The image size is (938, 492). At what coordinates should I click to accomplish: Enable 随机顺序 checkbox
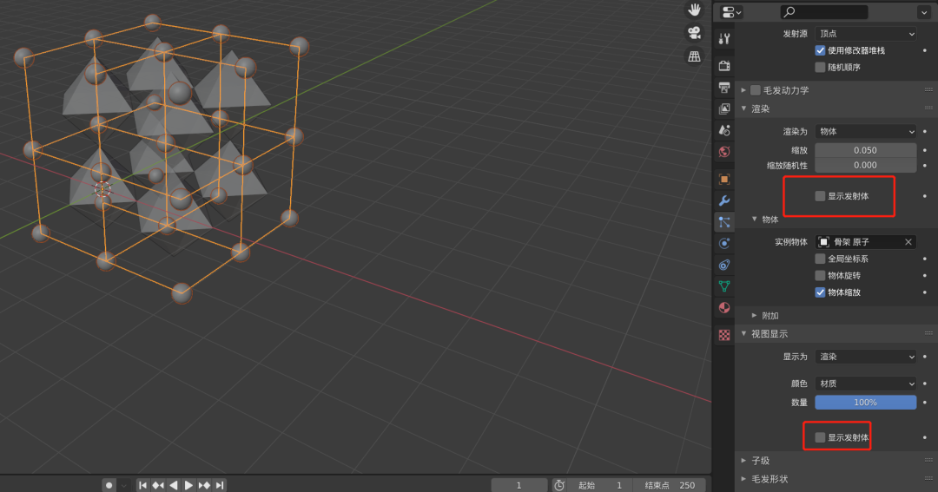point(820,68)
